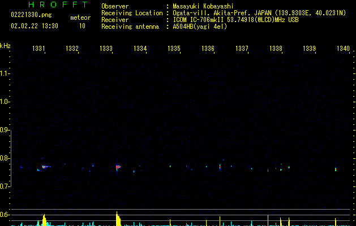Click the yellow intensity spike just before 1340
Screen dimensions: 356x226
click(x=336, y=222)
